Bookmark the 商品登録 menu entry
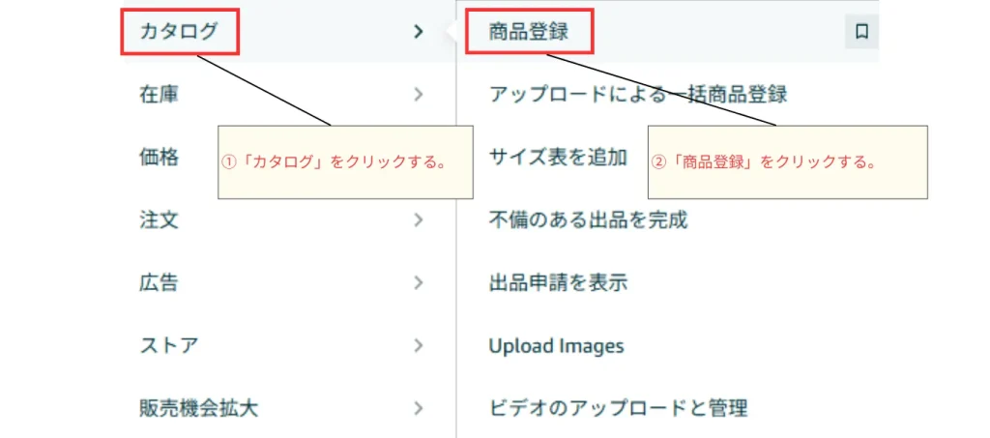The width and height of the screenshot is (990, 438). (x=861, y=32)
